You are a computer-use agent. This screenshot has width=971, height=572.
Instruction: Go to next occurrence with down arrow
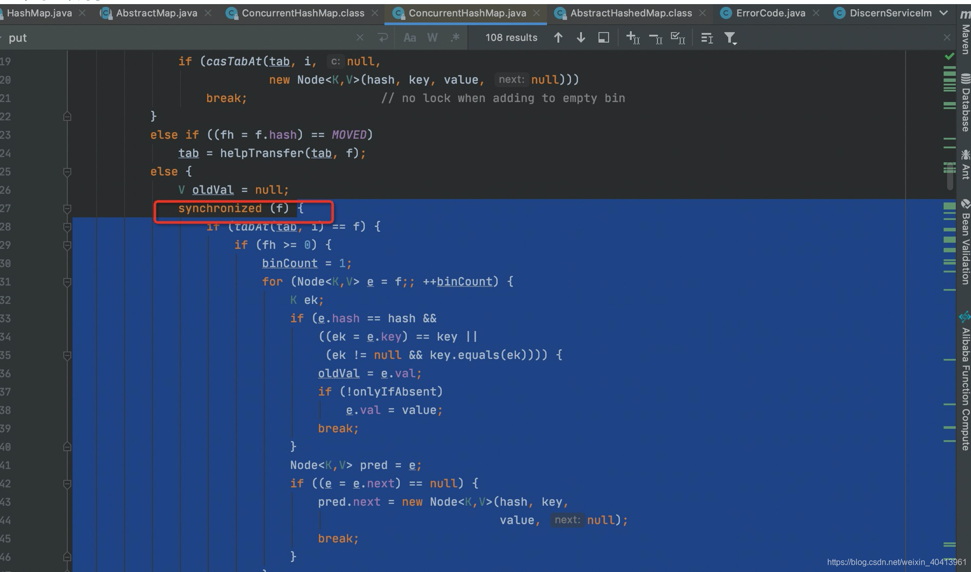coord(581,37)
